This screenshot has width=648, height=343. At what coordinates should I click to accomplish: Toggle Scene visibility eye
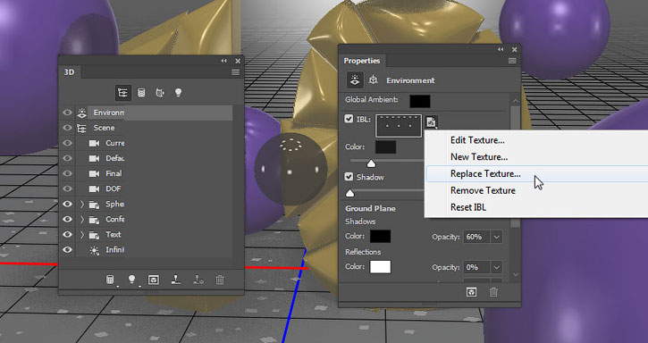click(x=67, y=128)
